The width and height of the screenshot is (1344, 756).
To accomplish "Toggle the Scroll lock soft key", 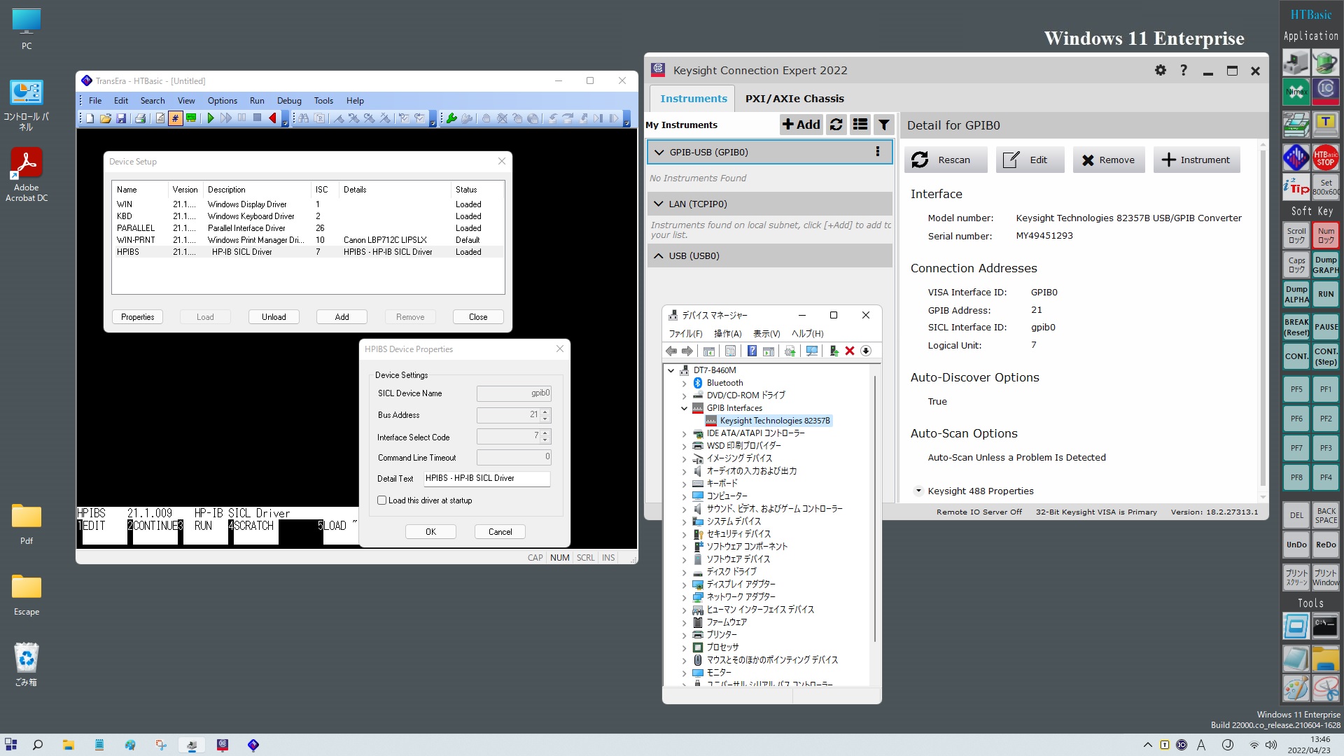I will coord(1296,235).
